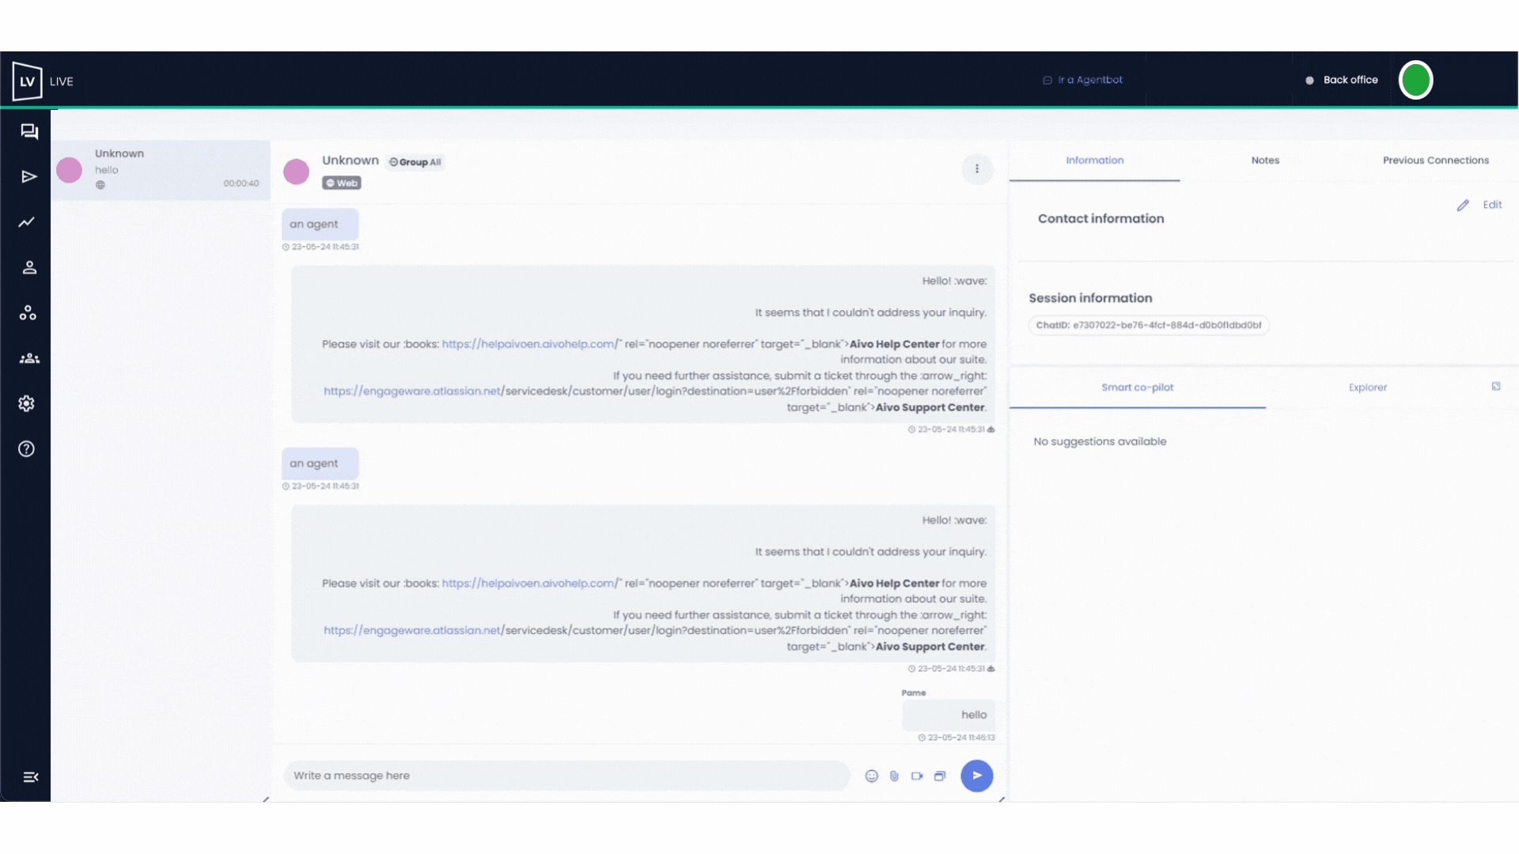Open the emoji picker
1519x854 pixels.
tap(871, 776)
